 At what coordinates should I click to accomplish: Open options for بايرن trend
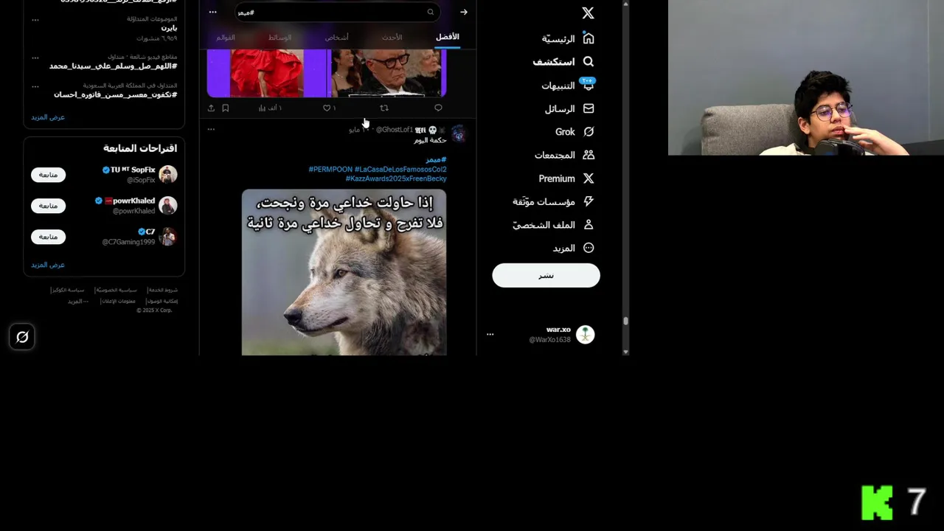(35, 20)
